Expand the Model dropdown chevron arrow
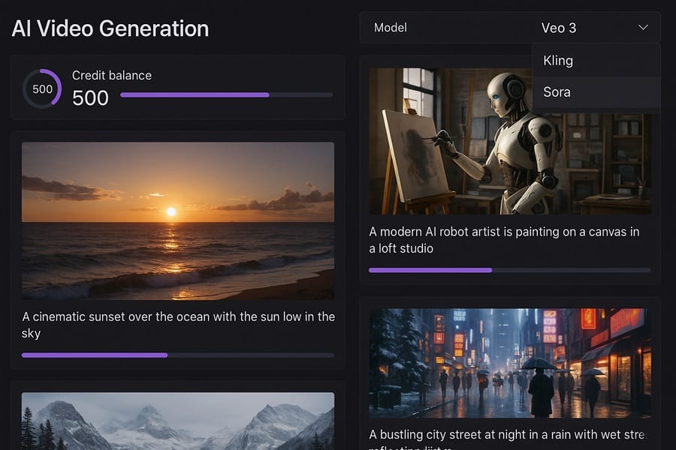676x450 pixels. (x=643, y=28)
